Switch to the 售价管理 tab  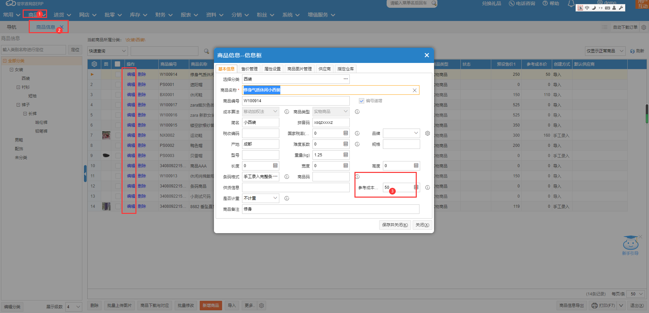click(250, 69)
